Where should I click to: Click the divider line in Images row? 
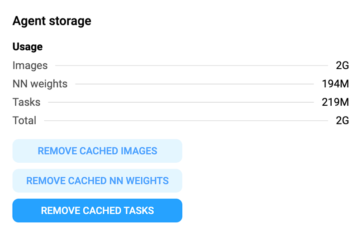pos(191,66)
